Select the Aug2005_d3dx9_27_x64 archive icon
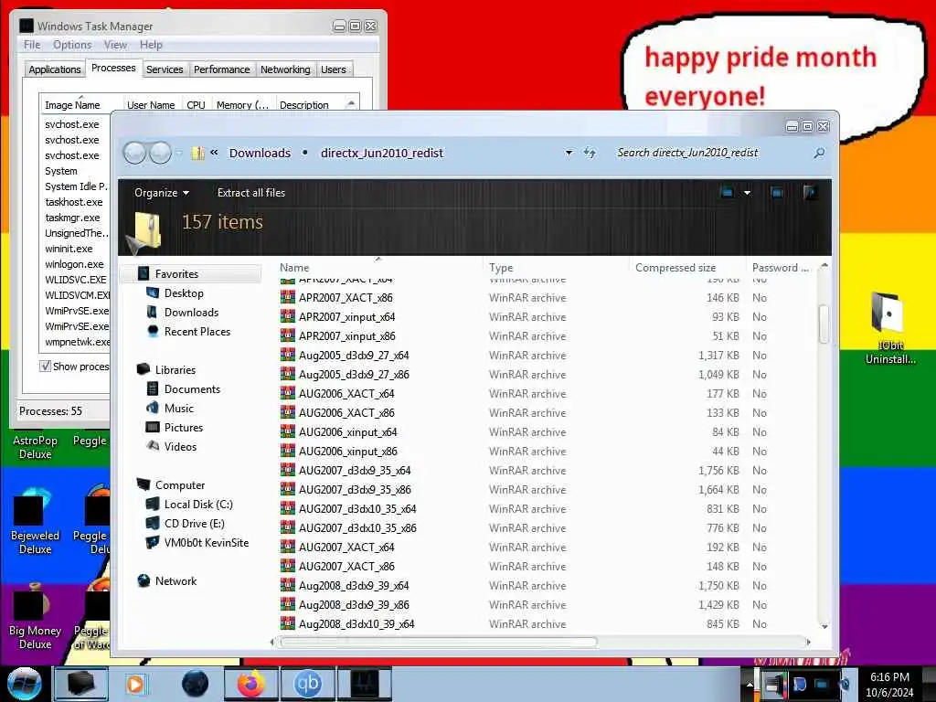This screenshot has height=702, width=936. click(x=288, y=356)
